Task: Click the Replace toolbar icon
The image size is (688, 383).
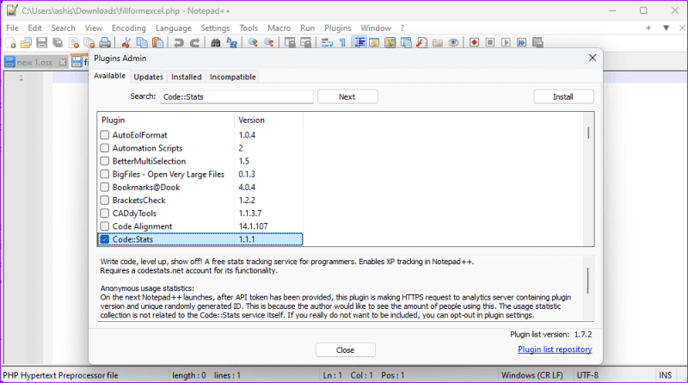Action: pyautogui.click(x=231, y=43)
